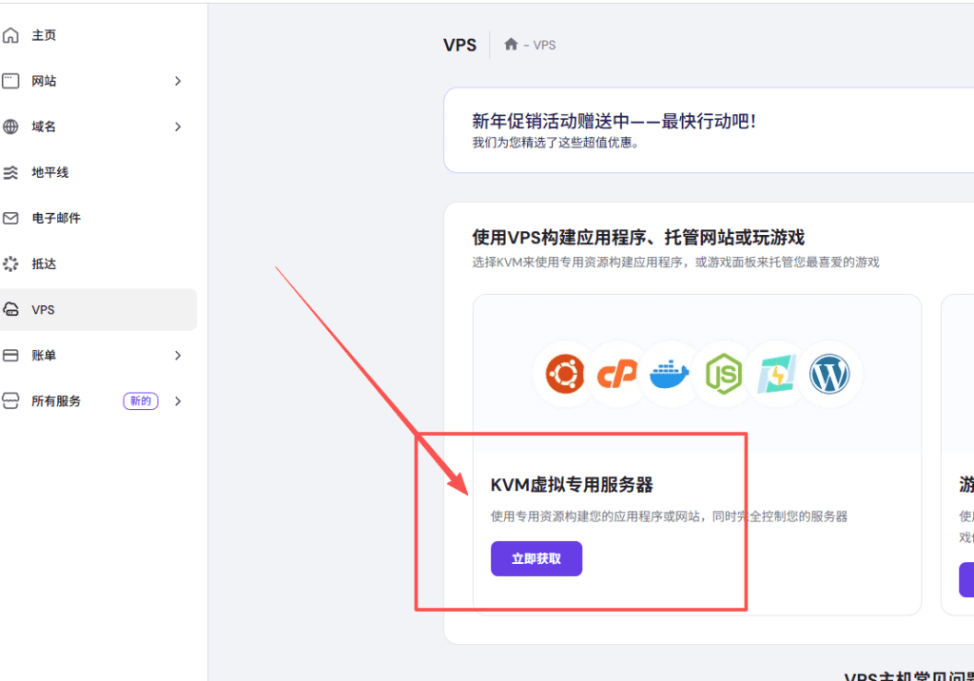Expand the 网站 sidebar submenu chevron

point(178,81)
